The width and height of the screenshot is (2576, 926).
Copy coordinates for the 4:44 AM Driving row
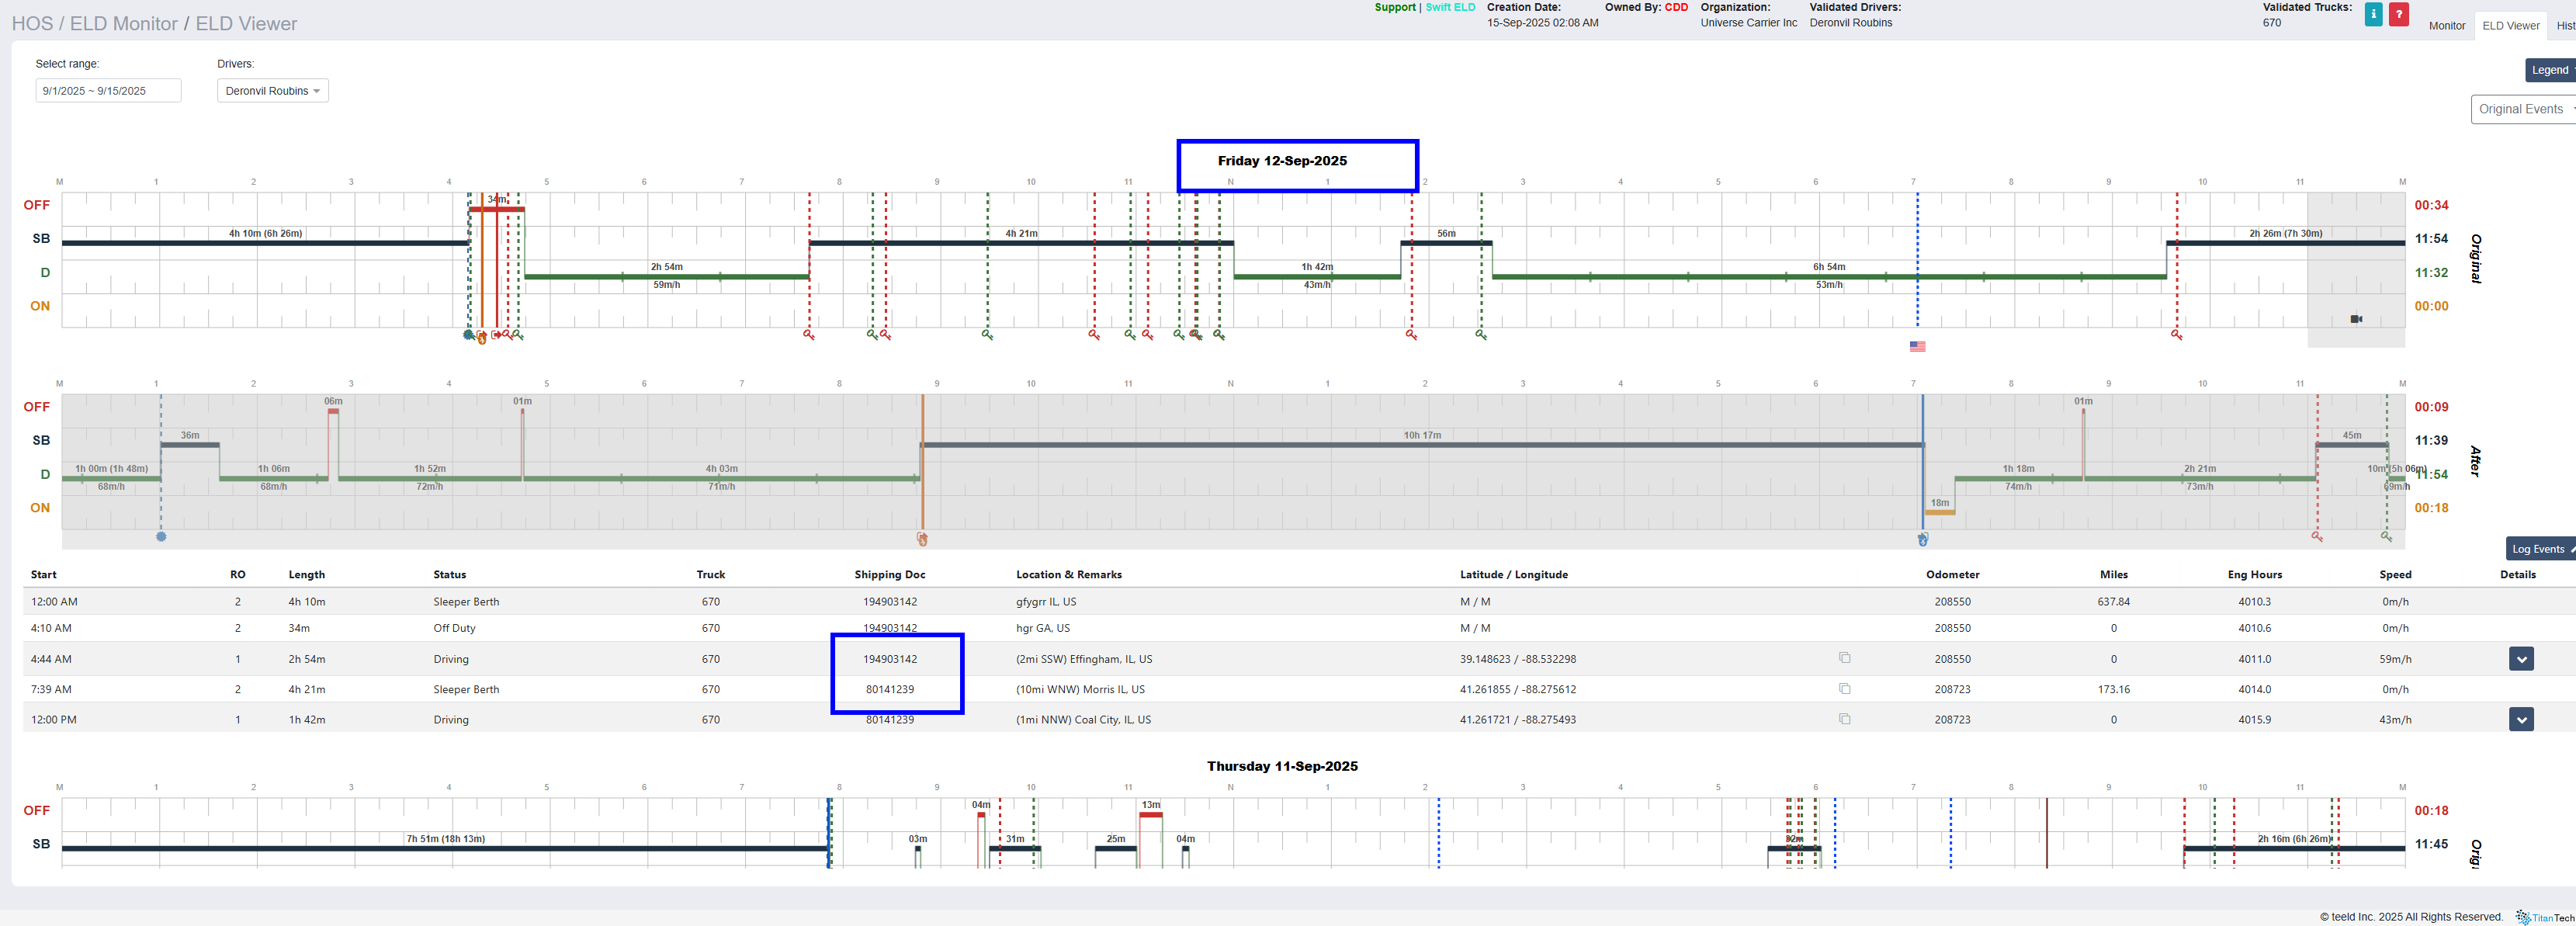(x=1844, y=658)
